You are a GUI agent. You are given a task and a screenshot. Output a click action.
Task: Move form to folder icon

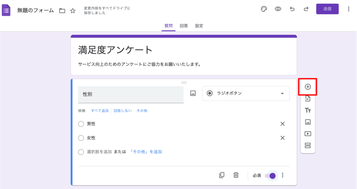coord(62,11)
